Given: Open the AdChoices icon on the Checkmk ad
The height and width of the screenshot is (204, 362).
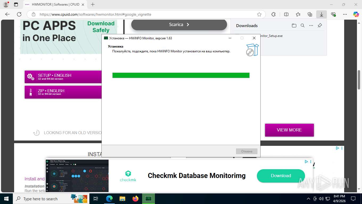Looking at the screenshot, I should pyautogui.click(x=306, y=161).
